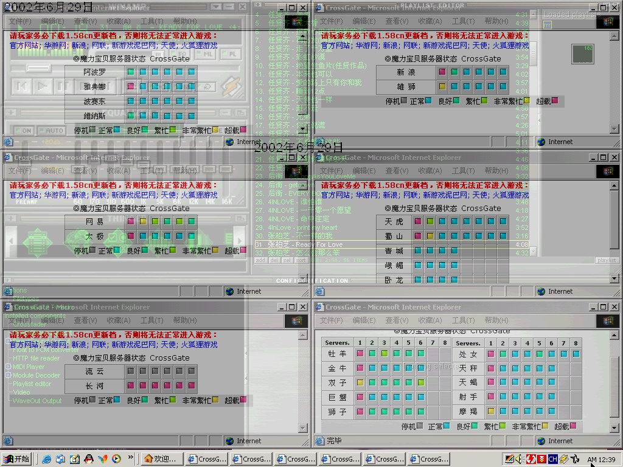The height and width of the screenshot is (467, 623).
Task: Click Internet zone globe in 流云 window
Action: tap(229, 441)
